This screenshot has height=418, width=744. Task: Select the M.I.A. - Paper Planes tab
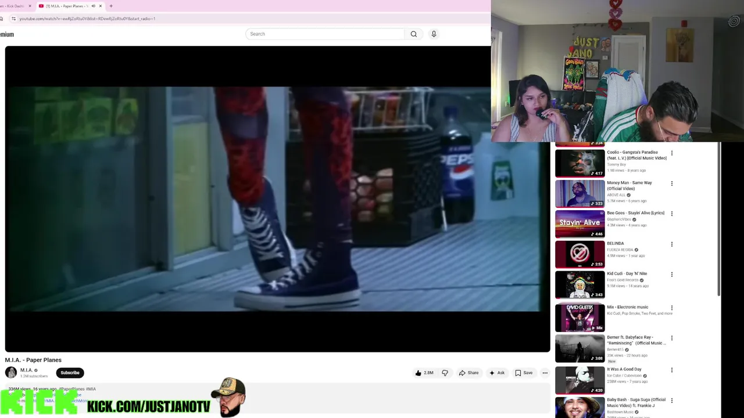point(66,6)
